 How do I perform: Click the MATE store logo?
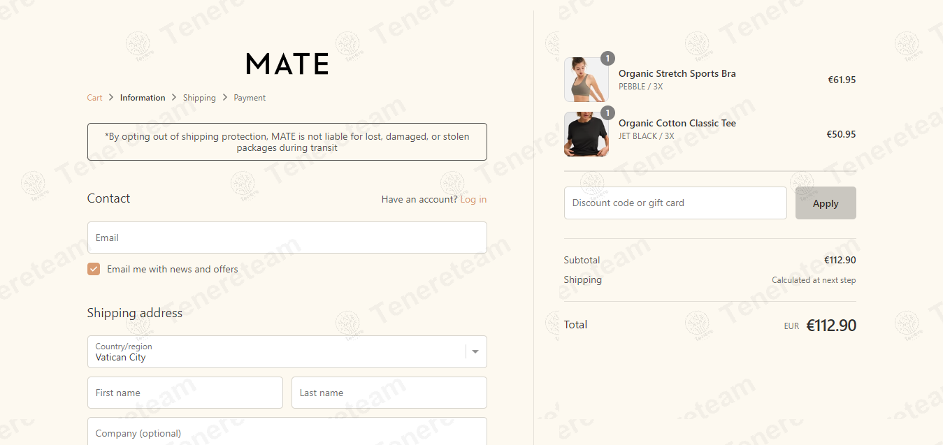point(287,64)
